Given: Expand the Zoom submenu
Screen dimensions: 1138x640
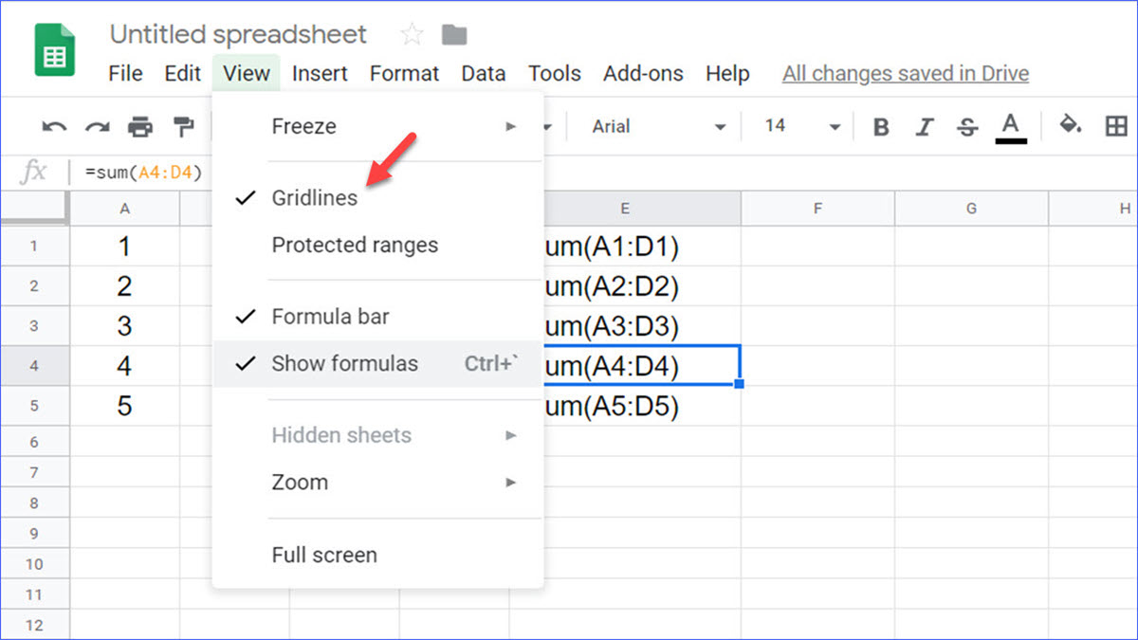Looking at the screenshot, I should [301, 482].
